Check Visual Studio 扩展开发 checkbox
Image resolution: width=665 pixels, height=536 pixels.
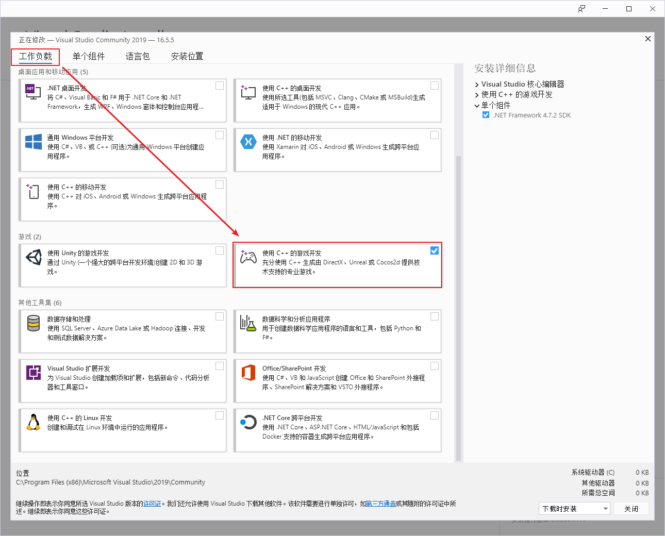(220, 366)
